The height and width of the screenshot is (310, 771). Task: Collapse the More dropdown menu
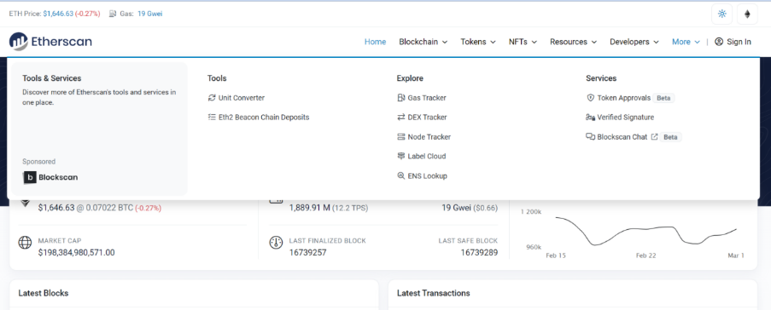click(686, 42)
